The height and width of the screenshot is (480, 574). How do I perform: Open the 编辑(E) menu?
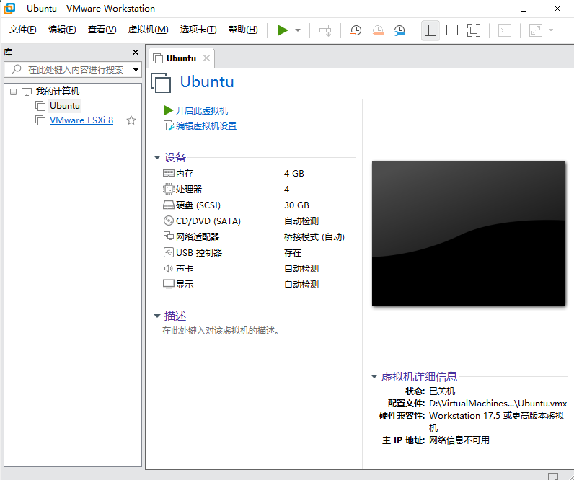(62, 30)
